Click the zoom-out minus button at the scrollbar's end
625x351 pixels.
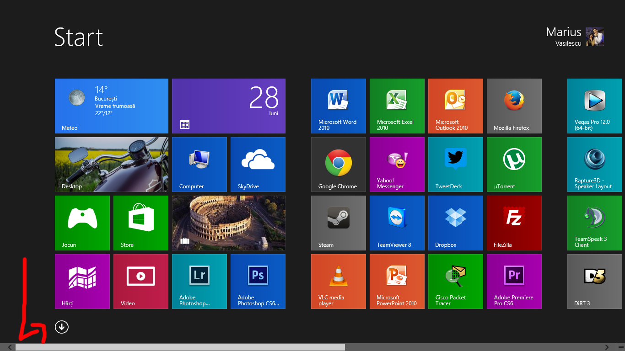(x=621, y=347)
